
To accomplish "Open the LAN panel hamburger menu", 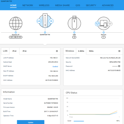I will tap(57, 51).
